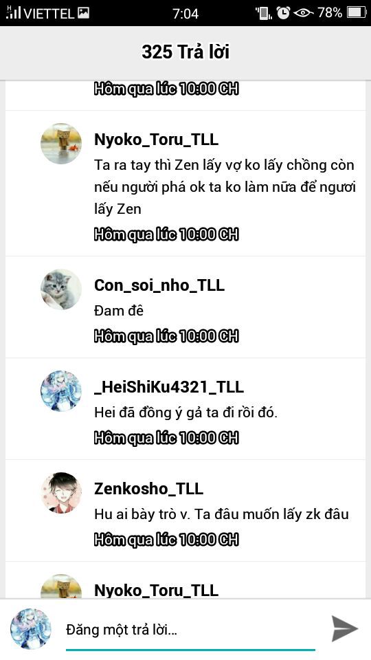Open the cat avatar of Con_soi_nho_TLL
This screenshot has width=371, height=660.
(x=61, y=289)
